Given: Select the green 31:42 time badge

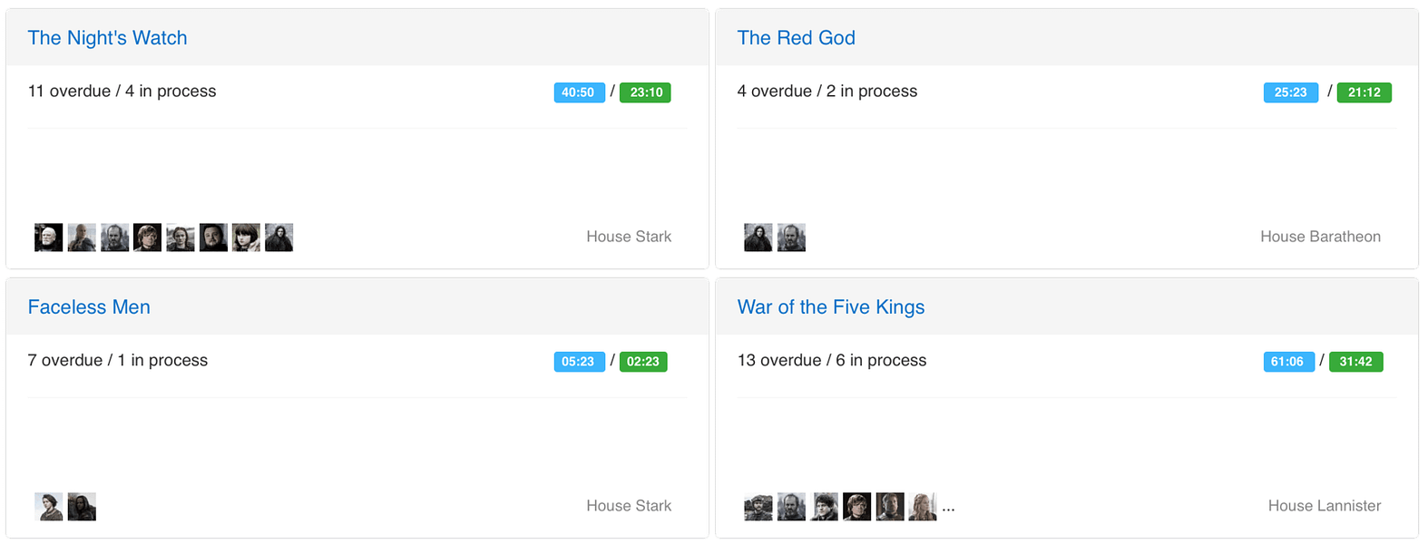Looking at the screenshot, I should click(x=1355, y=362).
